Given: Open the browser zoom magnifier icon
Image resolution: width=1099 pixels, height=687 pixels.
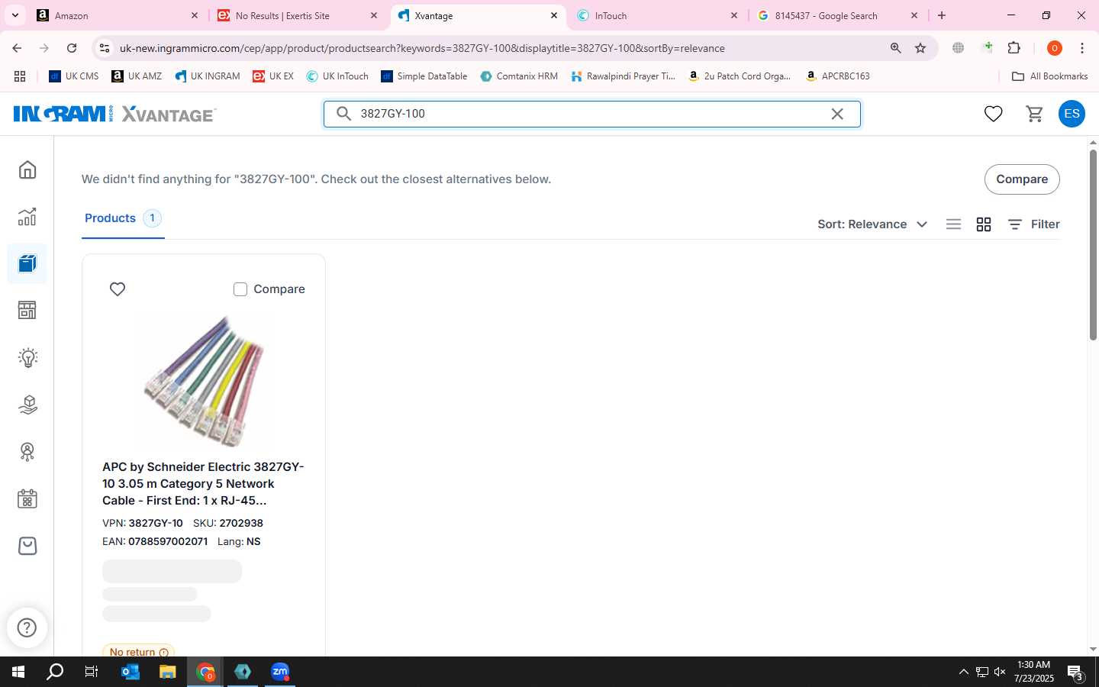Looking at the screenshot, I should 896,48.
